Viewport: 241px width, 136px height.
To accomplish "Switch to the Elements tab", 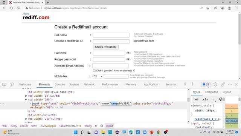I will tap(44, 84).
